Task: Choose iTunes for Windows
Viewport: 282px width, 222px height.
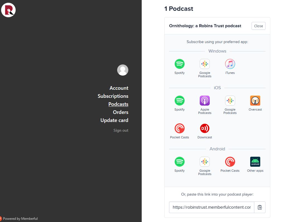Action: (230, 64)
